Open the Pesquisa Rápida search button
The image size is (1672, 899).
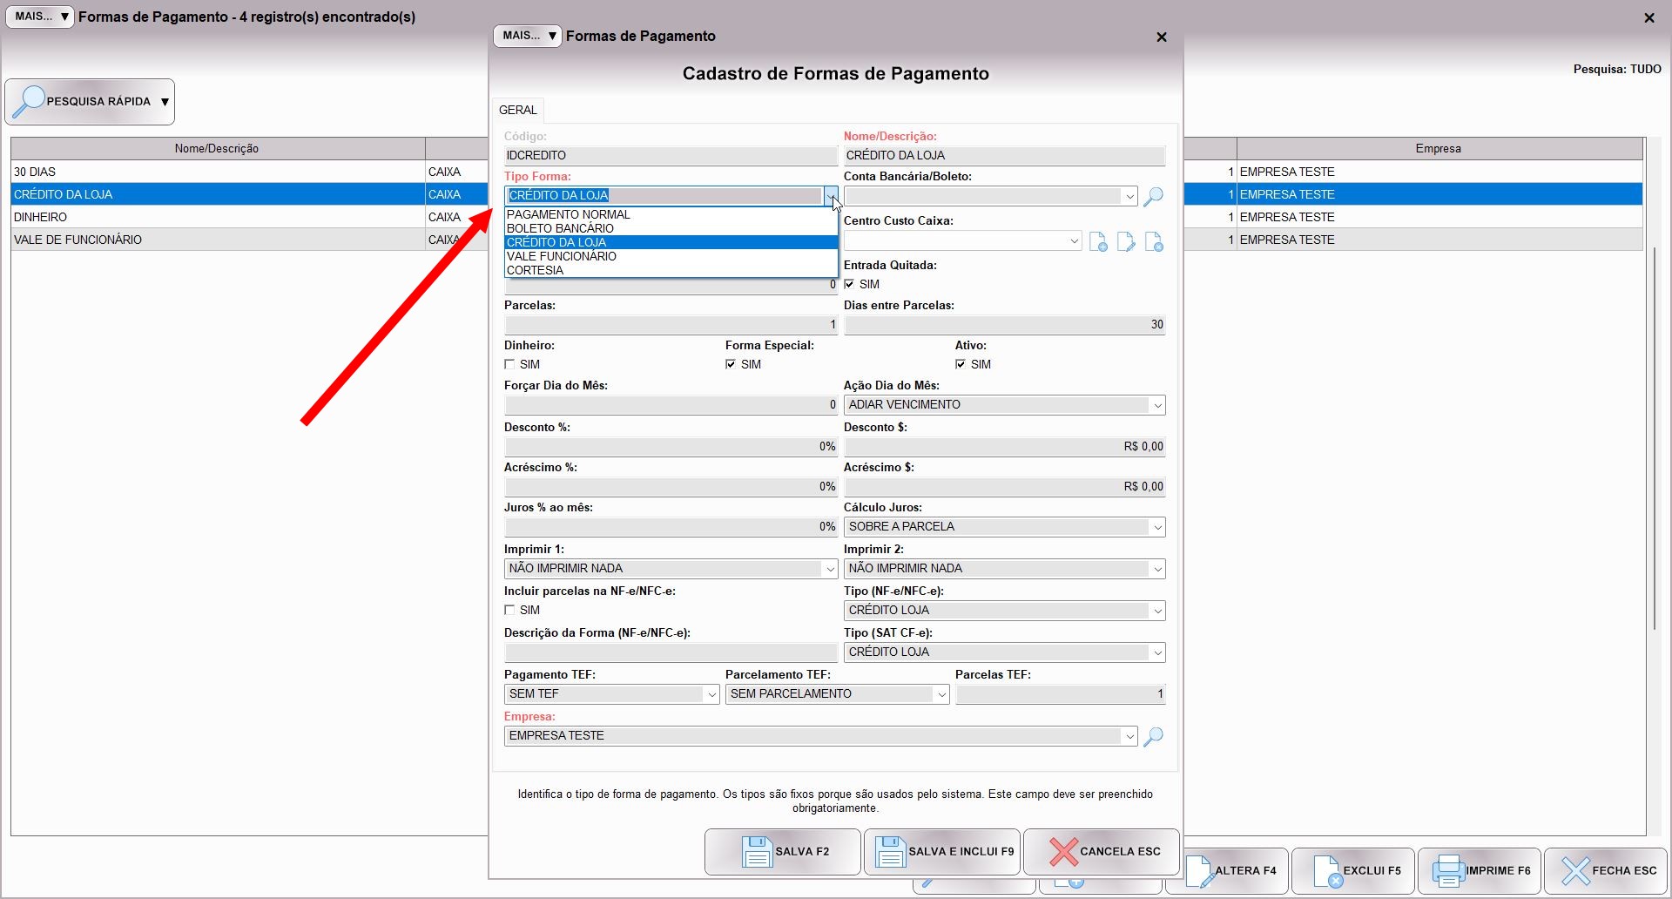click(90, 102)
